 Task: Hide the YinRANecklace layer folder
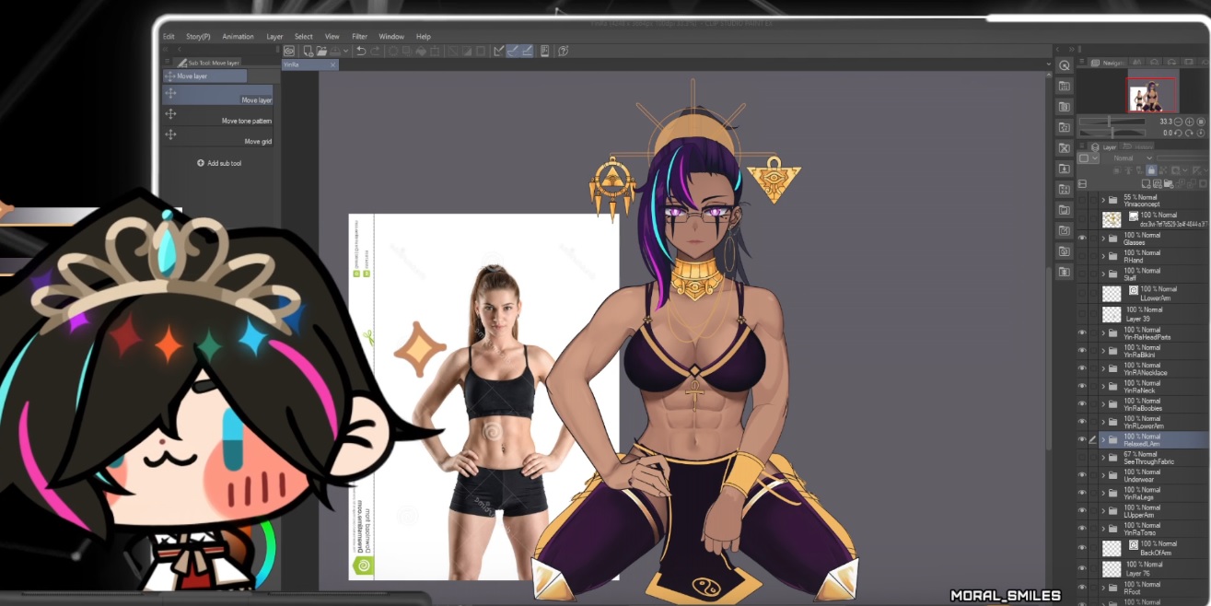pyautogui.click(x=1082, y=368)
